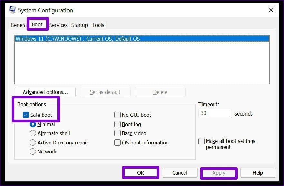284x186 pixels.
Task: Click inside the Timeout seconds field
Action: point(215,113)
